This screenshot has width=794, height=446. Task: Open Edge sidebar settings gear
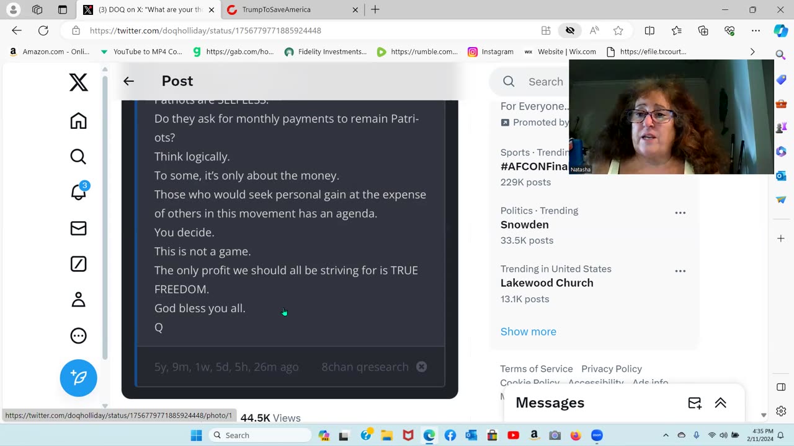tap(781, 411)
